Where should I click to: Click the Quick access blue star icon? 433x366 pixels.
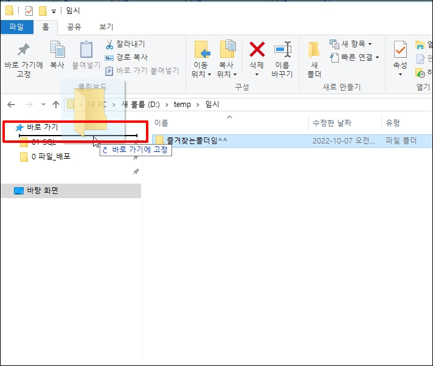(x=19, y=127)
